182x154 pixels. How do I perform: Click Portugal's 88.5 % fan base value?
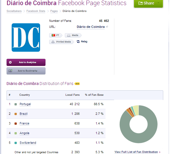99,104
